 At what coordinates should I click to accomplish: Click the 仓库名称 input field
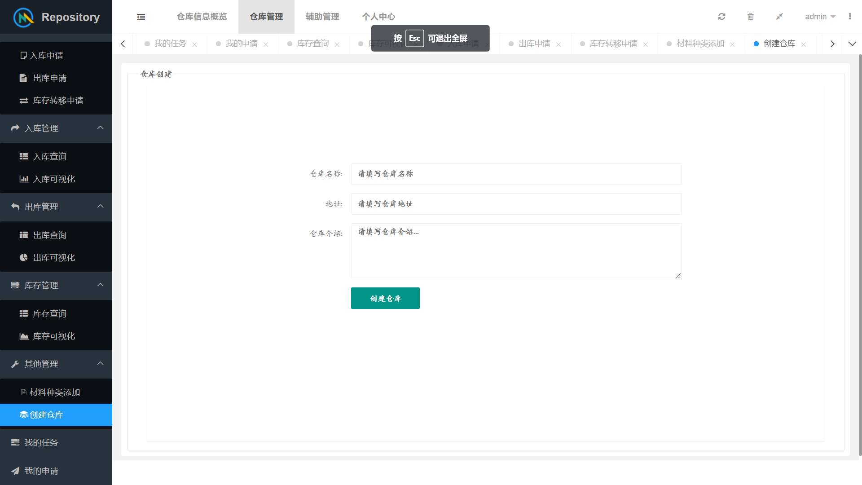click(x=516, y=174)
